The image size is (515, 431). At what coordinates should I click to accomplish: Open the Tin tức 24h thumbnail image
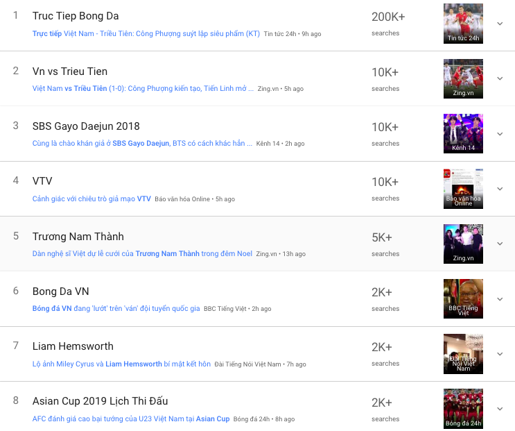pyautogui.click(x=463, y=24)
